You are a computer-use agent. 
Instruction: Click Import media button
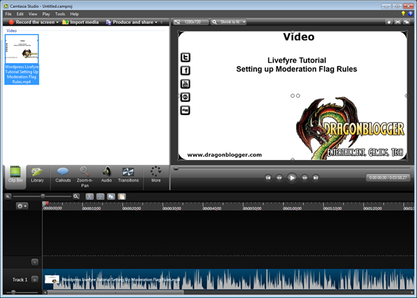[81, 22]
